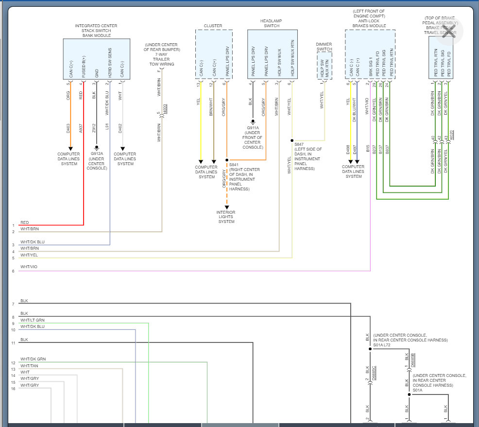Click the Integrated Center Stack Switch Bank Module title
The width and height of the screenshot is (479, 427).
pos(96,31)
